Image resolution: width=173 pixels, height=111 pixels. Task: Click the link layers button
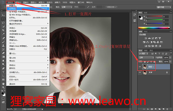[x=144, y=109]
